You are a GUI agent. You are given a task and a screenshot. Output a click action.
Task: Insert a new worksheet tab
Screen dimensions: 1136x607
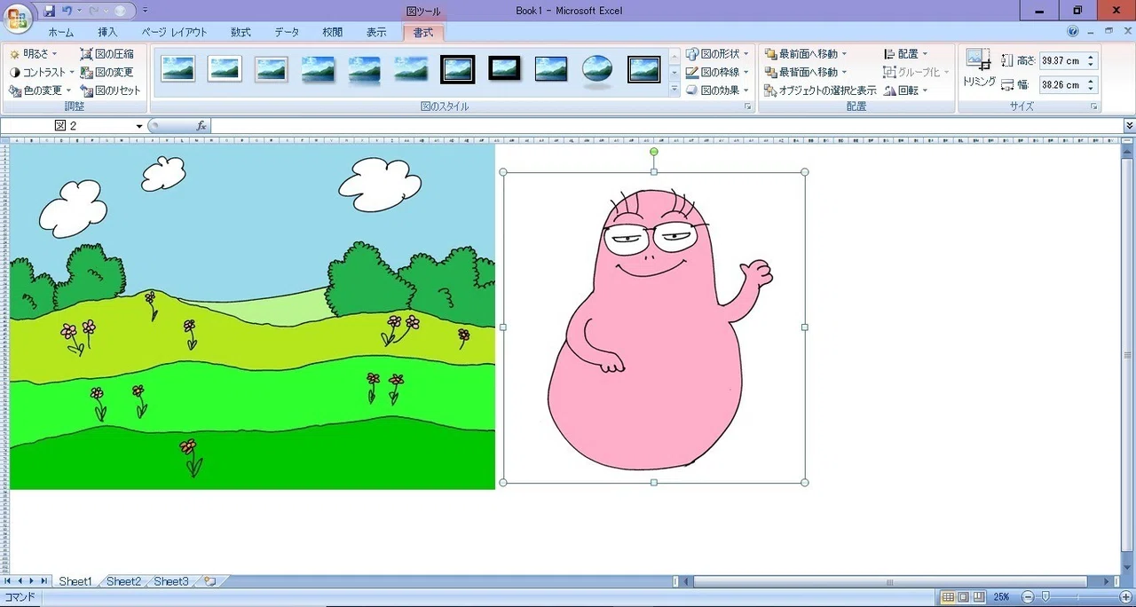coord(209,581)
